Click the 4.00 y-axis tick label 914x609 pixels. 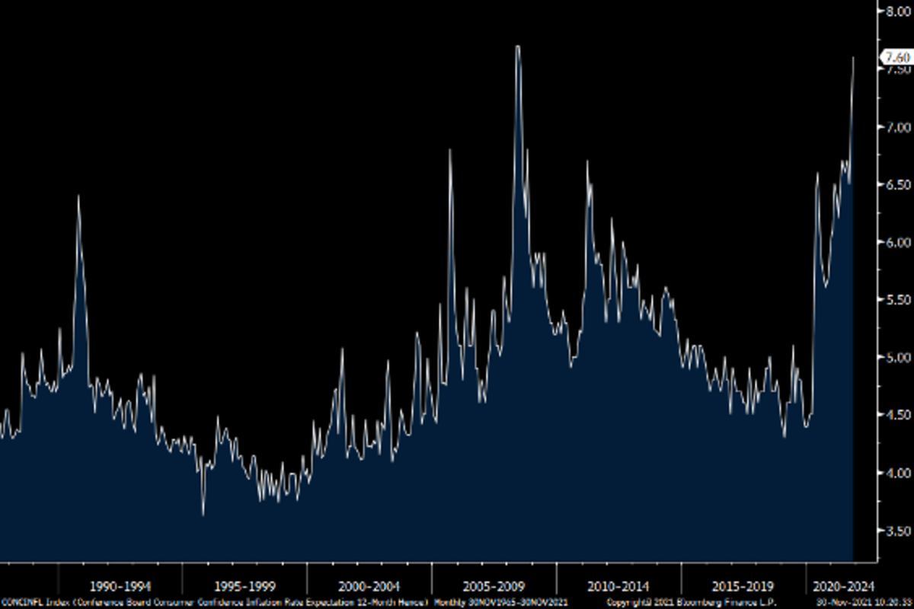896,473
